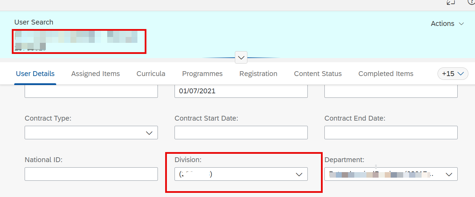Go to the Registration tab

pos(258,74)
